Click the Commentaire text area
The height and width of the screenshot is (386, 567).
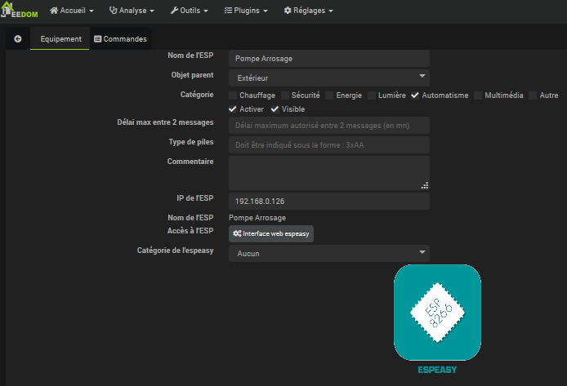coord(328,172)
